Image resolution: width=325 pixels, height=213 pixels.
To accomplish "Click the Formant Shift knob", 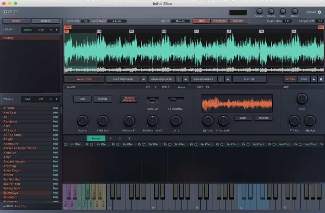I will (153, 121).
